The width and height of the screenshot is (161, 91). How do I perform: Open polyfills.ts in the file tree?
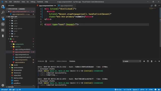coord(17,83)
